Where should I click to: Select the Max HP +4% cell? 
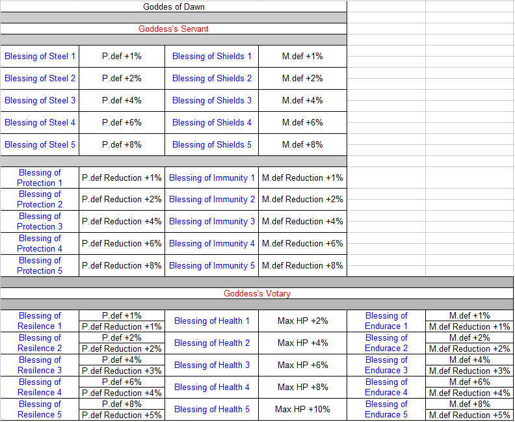(x=302, y=343)
